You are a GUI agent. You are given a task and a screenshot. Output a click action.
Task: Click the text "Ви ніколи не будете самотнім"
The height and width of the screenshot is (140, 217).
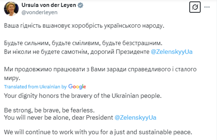click(46, 52)
